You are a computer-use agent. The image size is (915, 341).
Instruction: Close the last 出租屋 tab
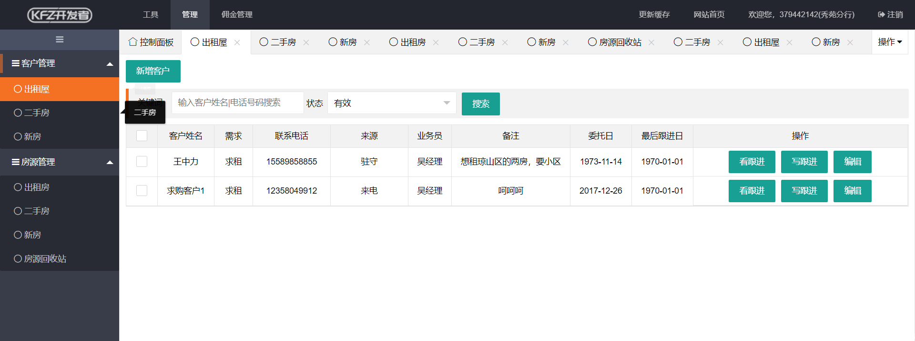789,42
